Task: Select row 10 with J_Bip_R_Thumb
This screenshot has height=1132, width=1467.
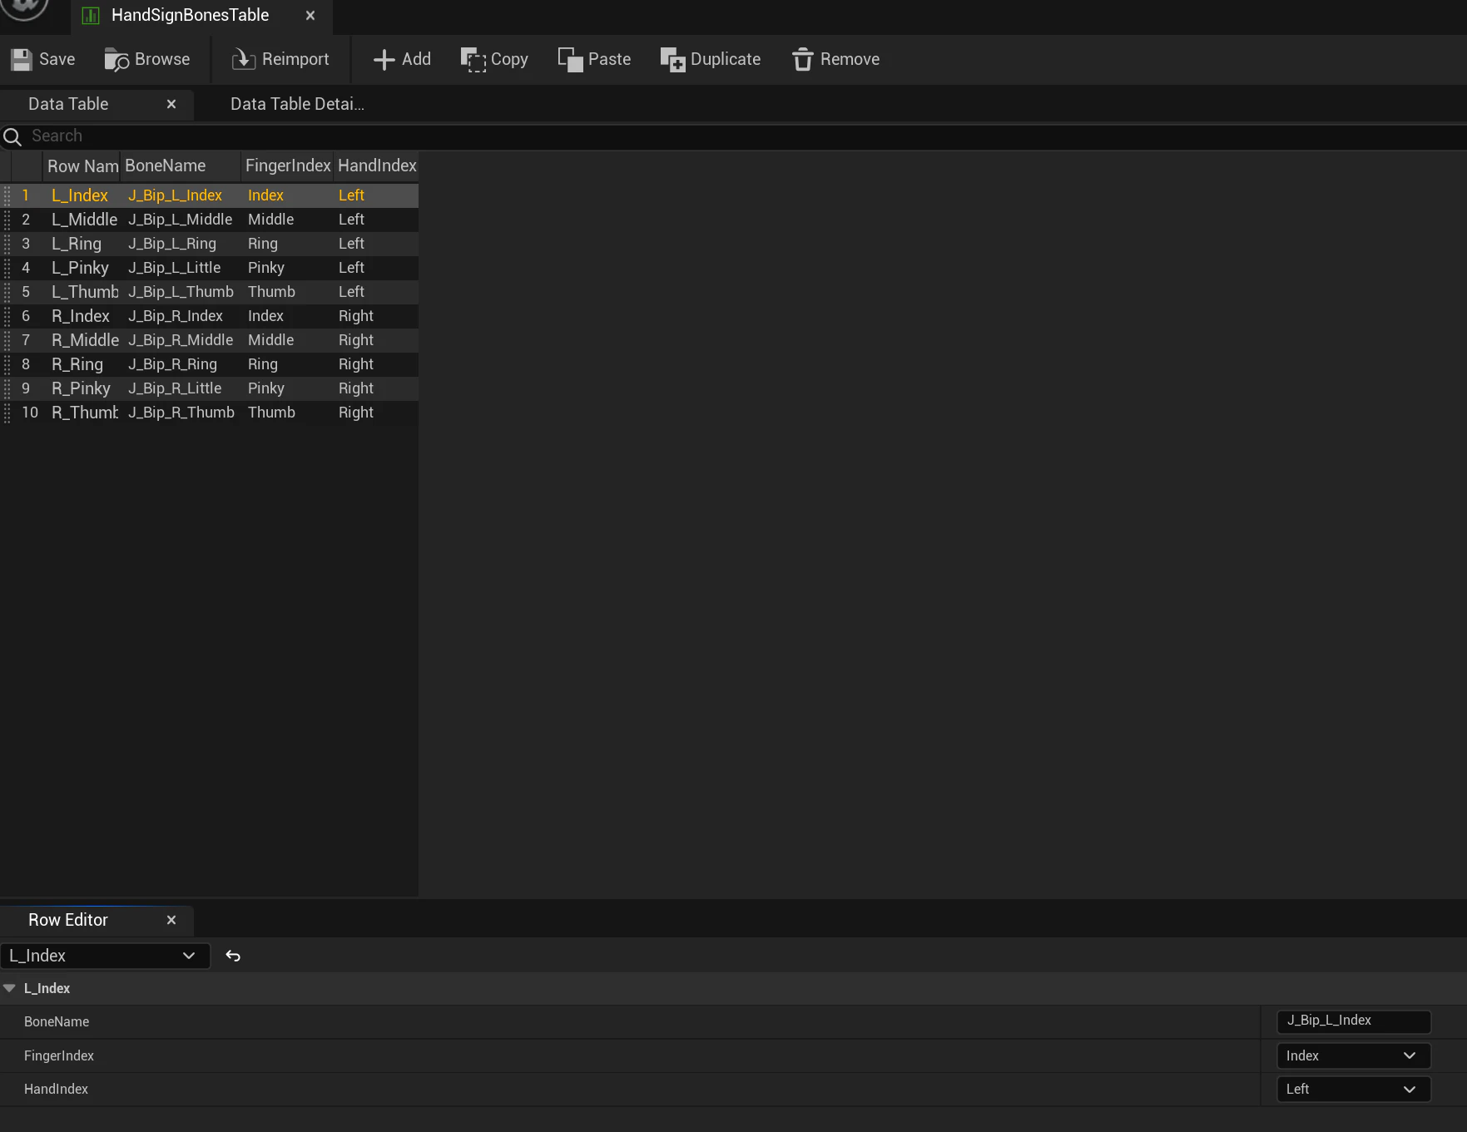Action: [x=209, y=413]
